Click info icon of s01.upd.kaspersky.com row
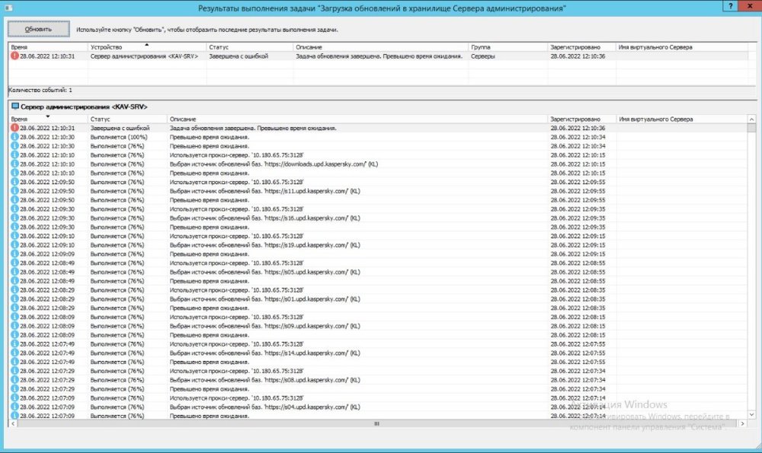762x453 pixels. click(14, 298)
